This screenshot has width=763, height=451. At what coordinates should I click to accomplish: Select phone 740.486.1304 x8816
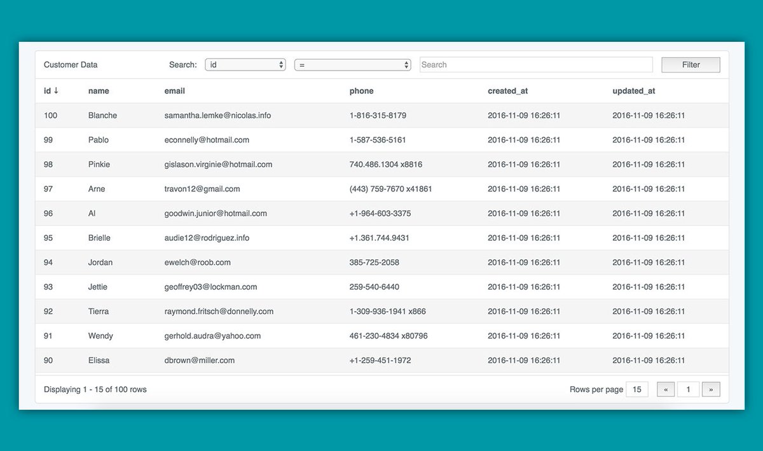pyautogui.click(x=386, y=165)
